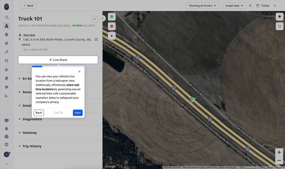Image resolution: width=285 pixels, height=169 pixels.
Task: Expand the Gateway section
Action: click(30, 133)
